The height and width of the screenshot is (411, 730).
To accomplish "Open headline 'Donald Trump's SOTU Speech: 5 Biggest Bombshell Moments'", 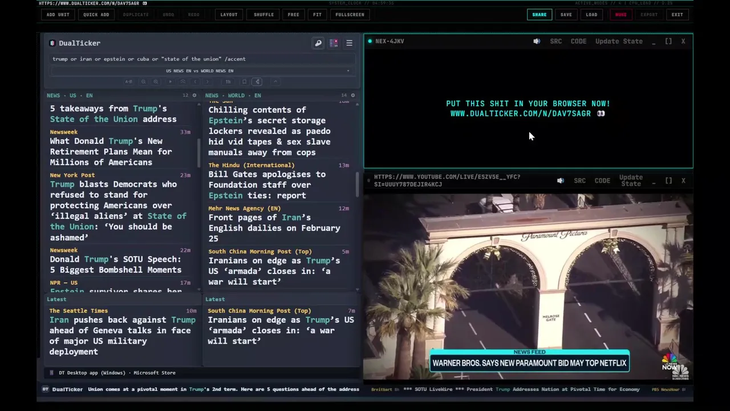I will [116, 264].
